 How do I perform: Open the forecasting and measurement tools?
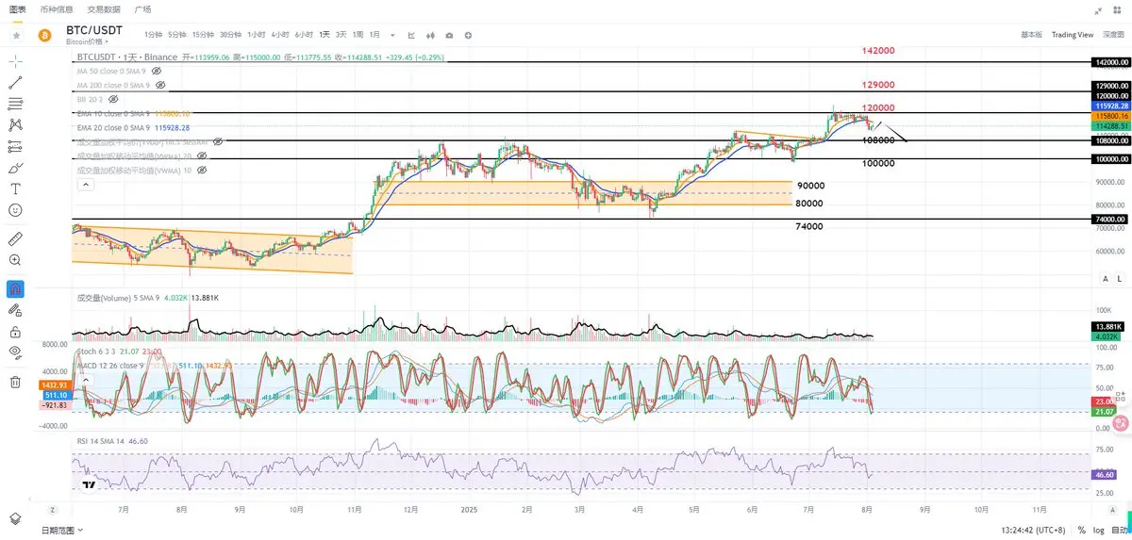coord(15,146)
